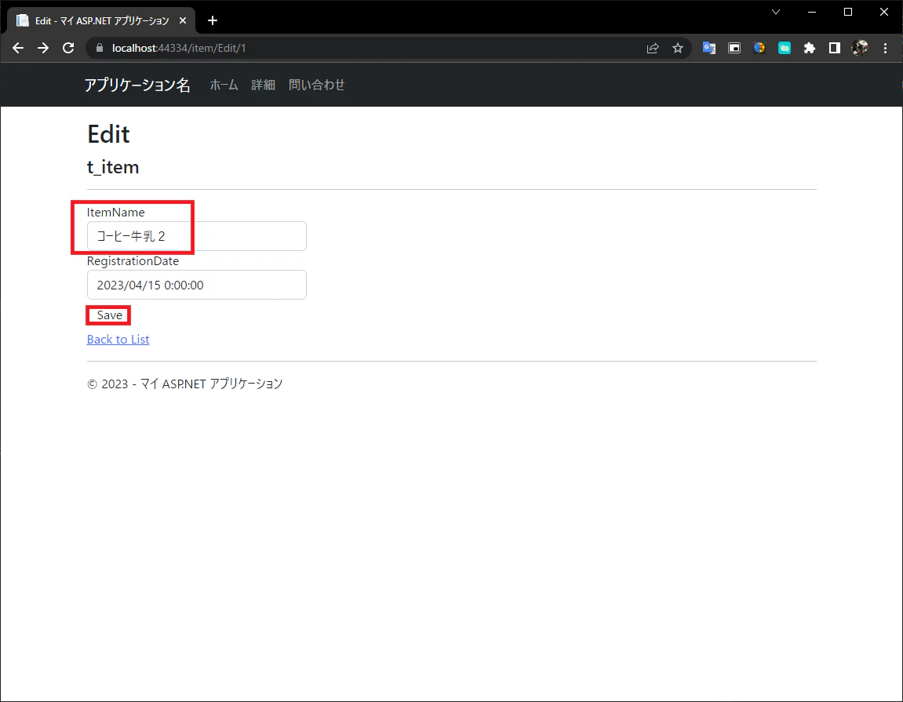The image size is (903, 702).
Task: Open アプリケーション名 brand link
Action: point(137,85)
